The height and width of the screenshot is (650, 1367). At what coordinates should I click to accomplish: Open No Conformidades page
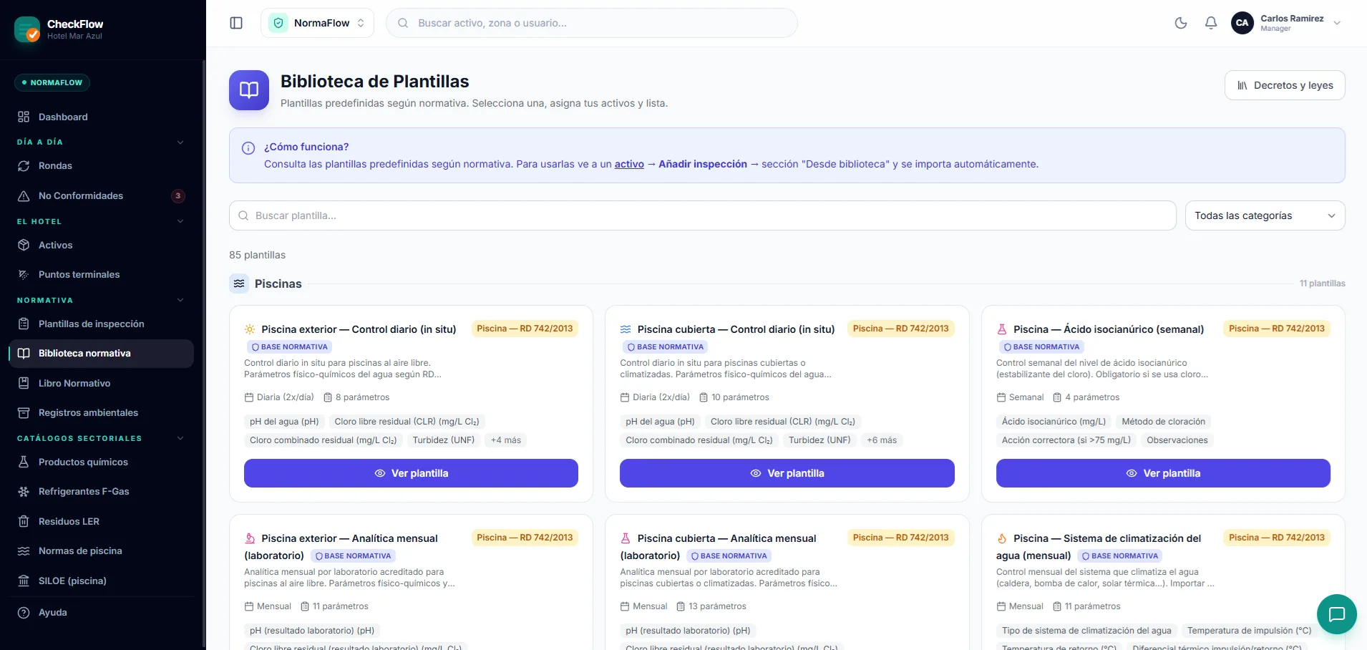point(102,195)
